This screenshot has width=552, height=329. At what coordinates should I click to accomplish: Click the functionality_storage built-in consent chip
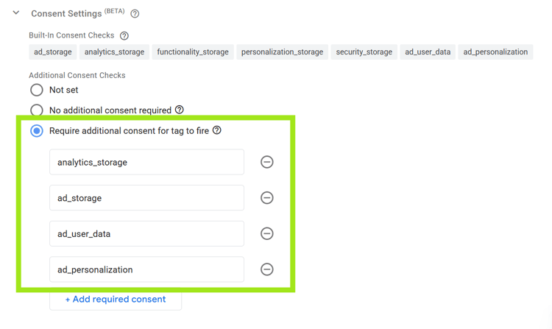tap(193, 52)
